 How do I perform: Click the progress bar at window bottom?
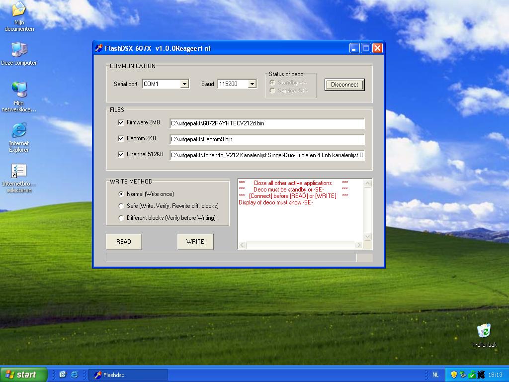[231, 258]
